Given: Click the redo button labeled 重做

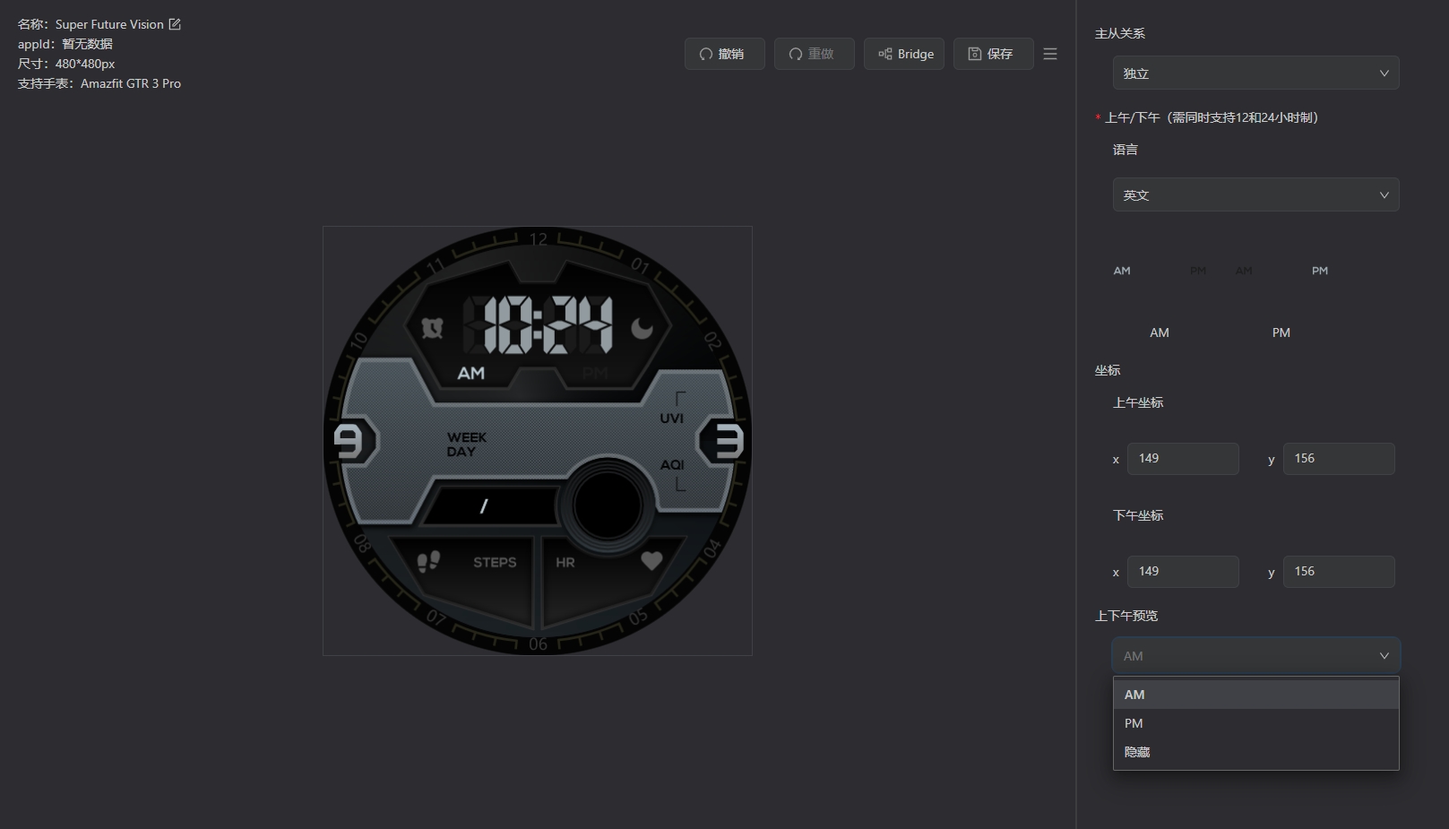Looking at the screenshot, I should click(x=814, y=54).
